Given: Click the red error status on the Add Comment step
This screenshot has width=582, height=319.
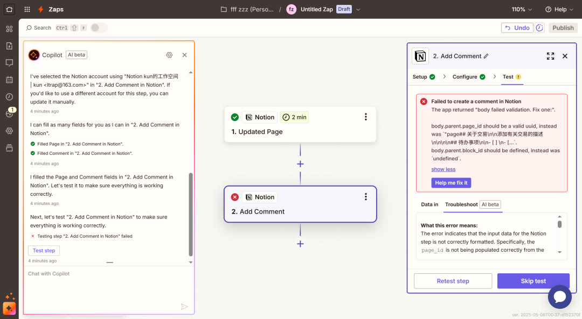Looking at the screenshot, I should (x=234, y=197).
